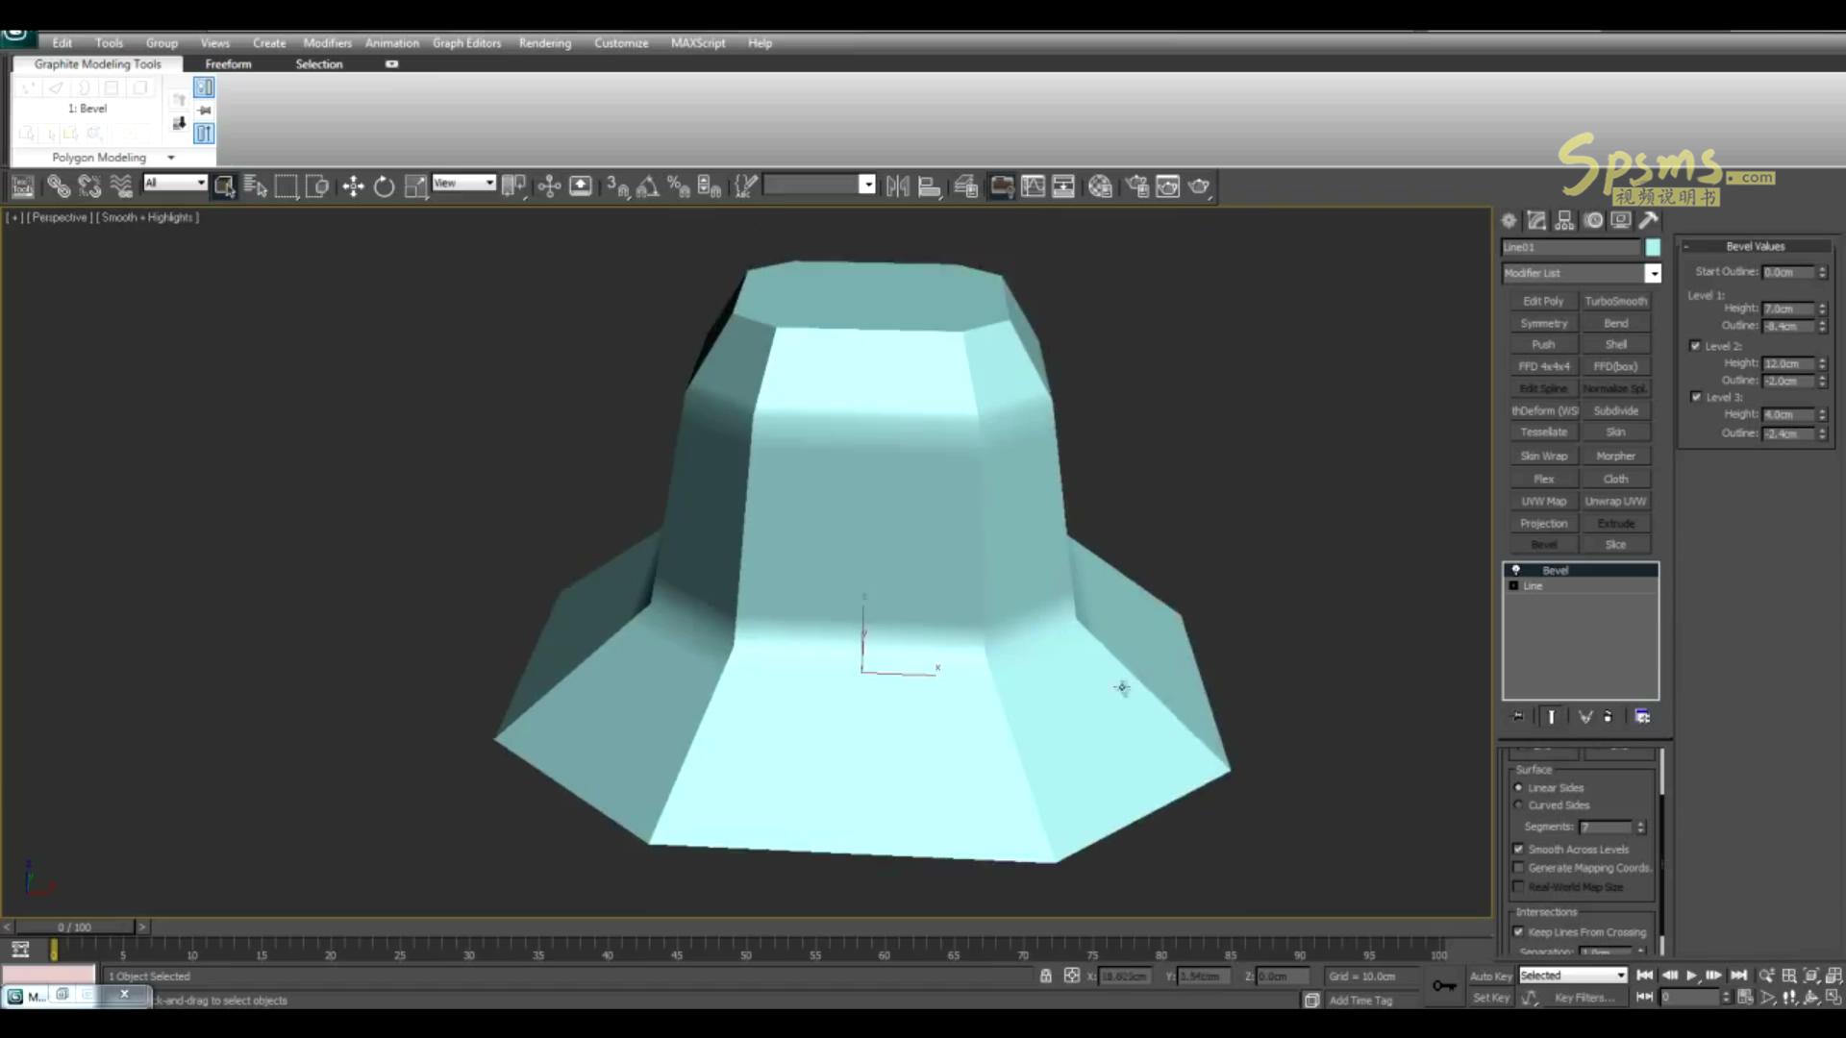Screen dimensions: 1846x1038
Task: Toggle Percent Snap
Action: [678, 186]
